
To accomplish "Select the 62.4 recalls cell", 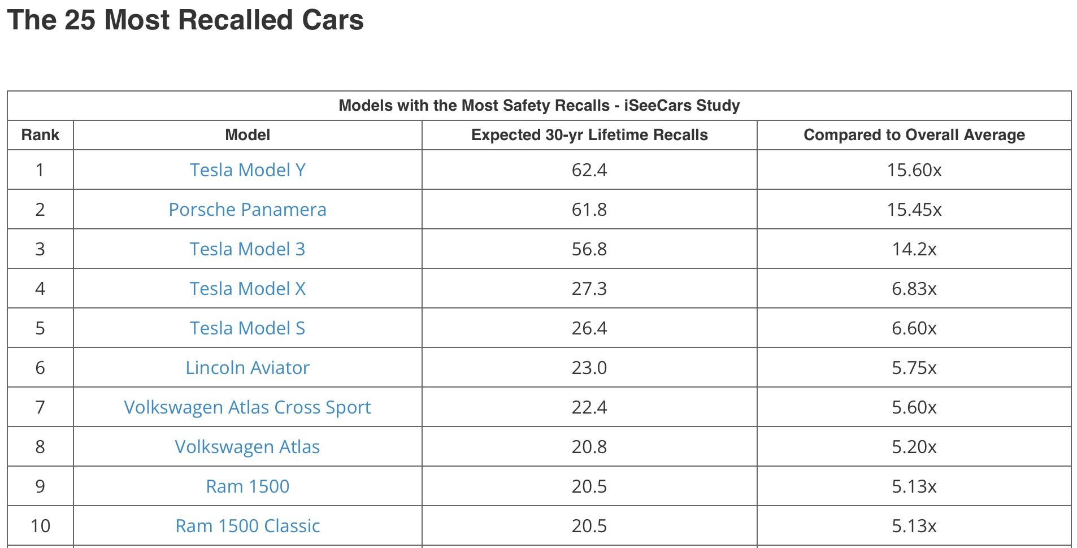I will [589, 170].
